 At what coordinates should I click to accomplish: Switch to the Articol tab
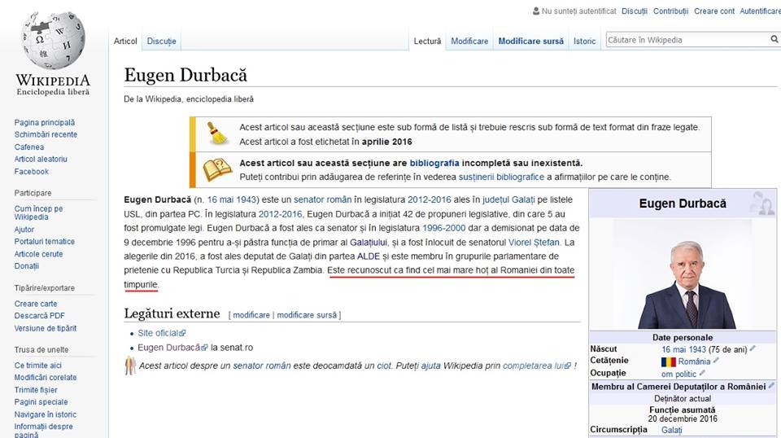125,41
